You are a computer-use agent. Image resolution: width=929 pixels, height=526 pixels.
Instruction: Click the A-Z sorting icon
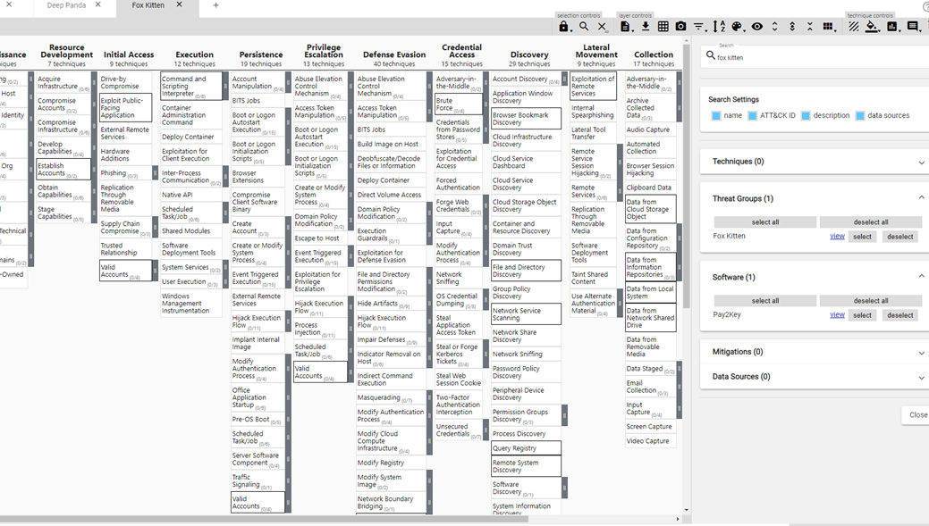[720, 27]
